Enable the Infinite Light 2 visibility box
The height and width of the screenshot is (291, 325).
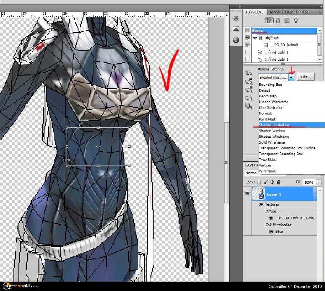(247, 59)
